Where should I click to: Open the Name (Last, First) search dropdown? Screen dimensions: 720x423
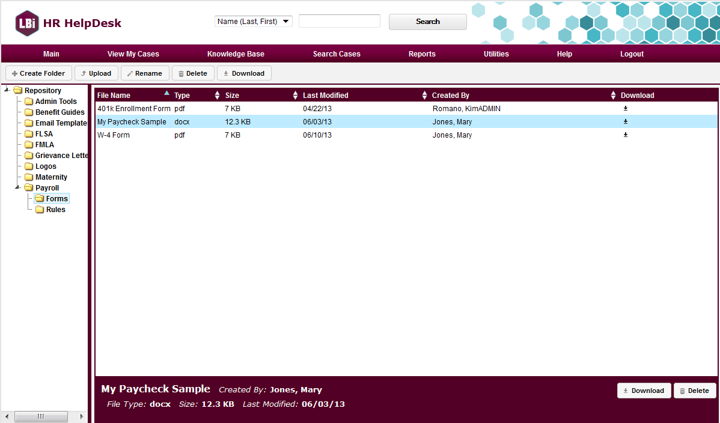pos(254,21)
